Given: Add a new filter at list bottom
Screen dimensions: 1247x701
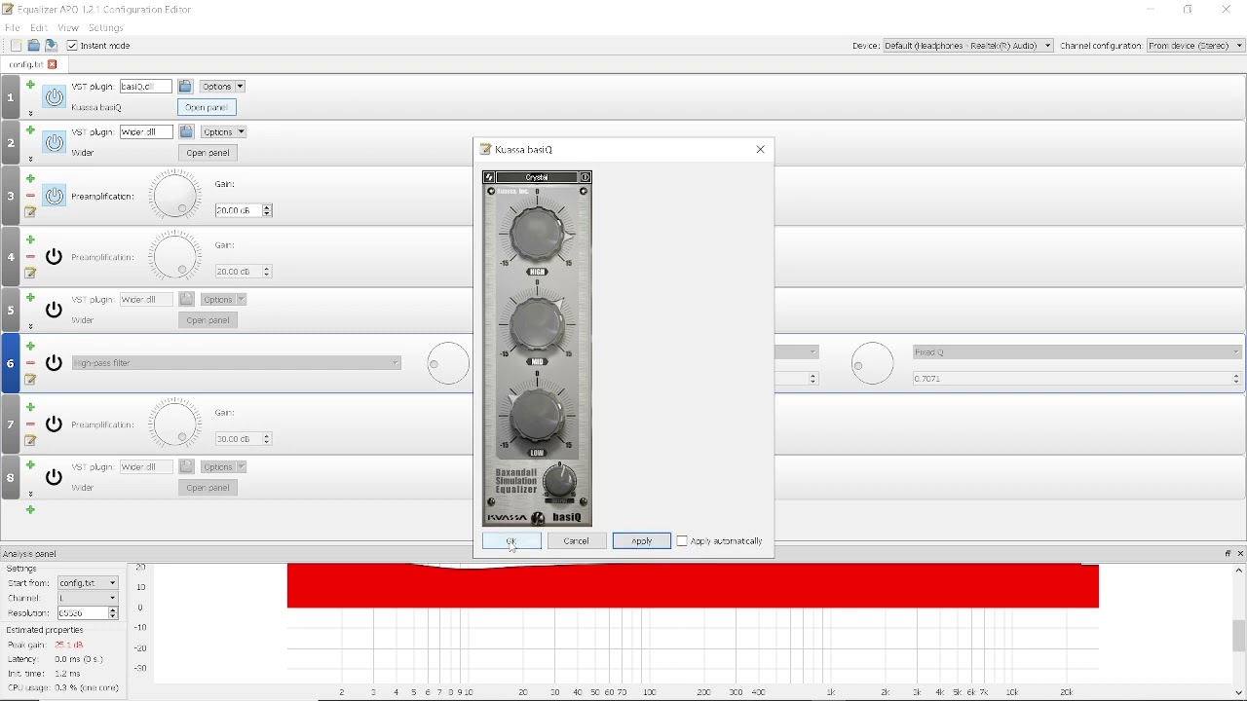Looking at the screenshot, I should [x=30, y=510].
